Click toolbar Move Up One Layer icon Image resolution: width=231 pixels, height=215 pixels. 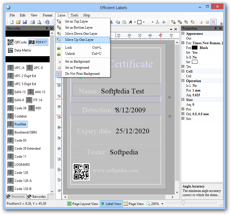[x=192, y=22]
